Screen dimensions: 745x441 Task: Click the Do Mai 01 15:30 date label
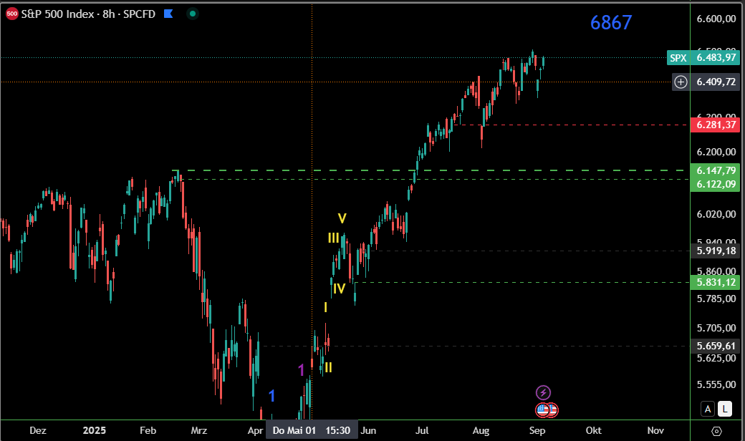tap(311, 431)
